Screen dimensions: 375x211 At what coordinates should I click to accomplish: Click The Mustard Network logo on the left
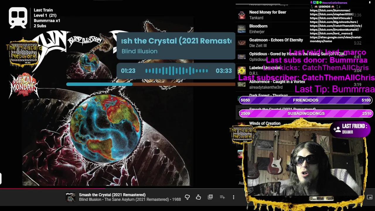tap(24, 53)
